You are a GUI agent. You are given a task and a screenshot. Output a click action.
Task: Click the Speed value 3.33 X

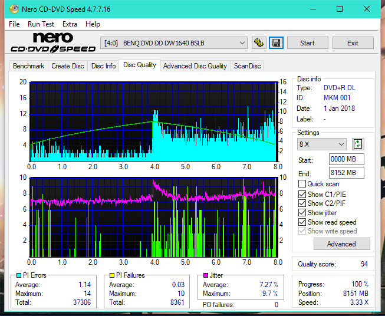tap(359, 302)
